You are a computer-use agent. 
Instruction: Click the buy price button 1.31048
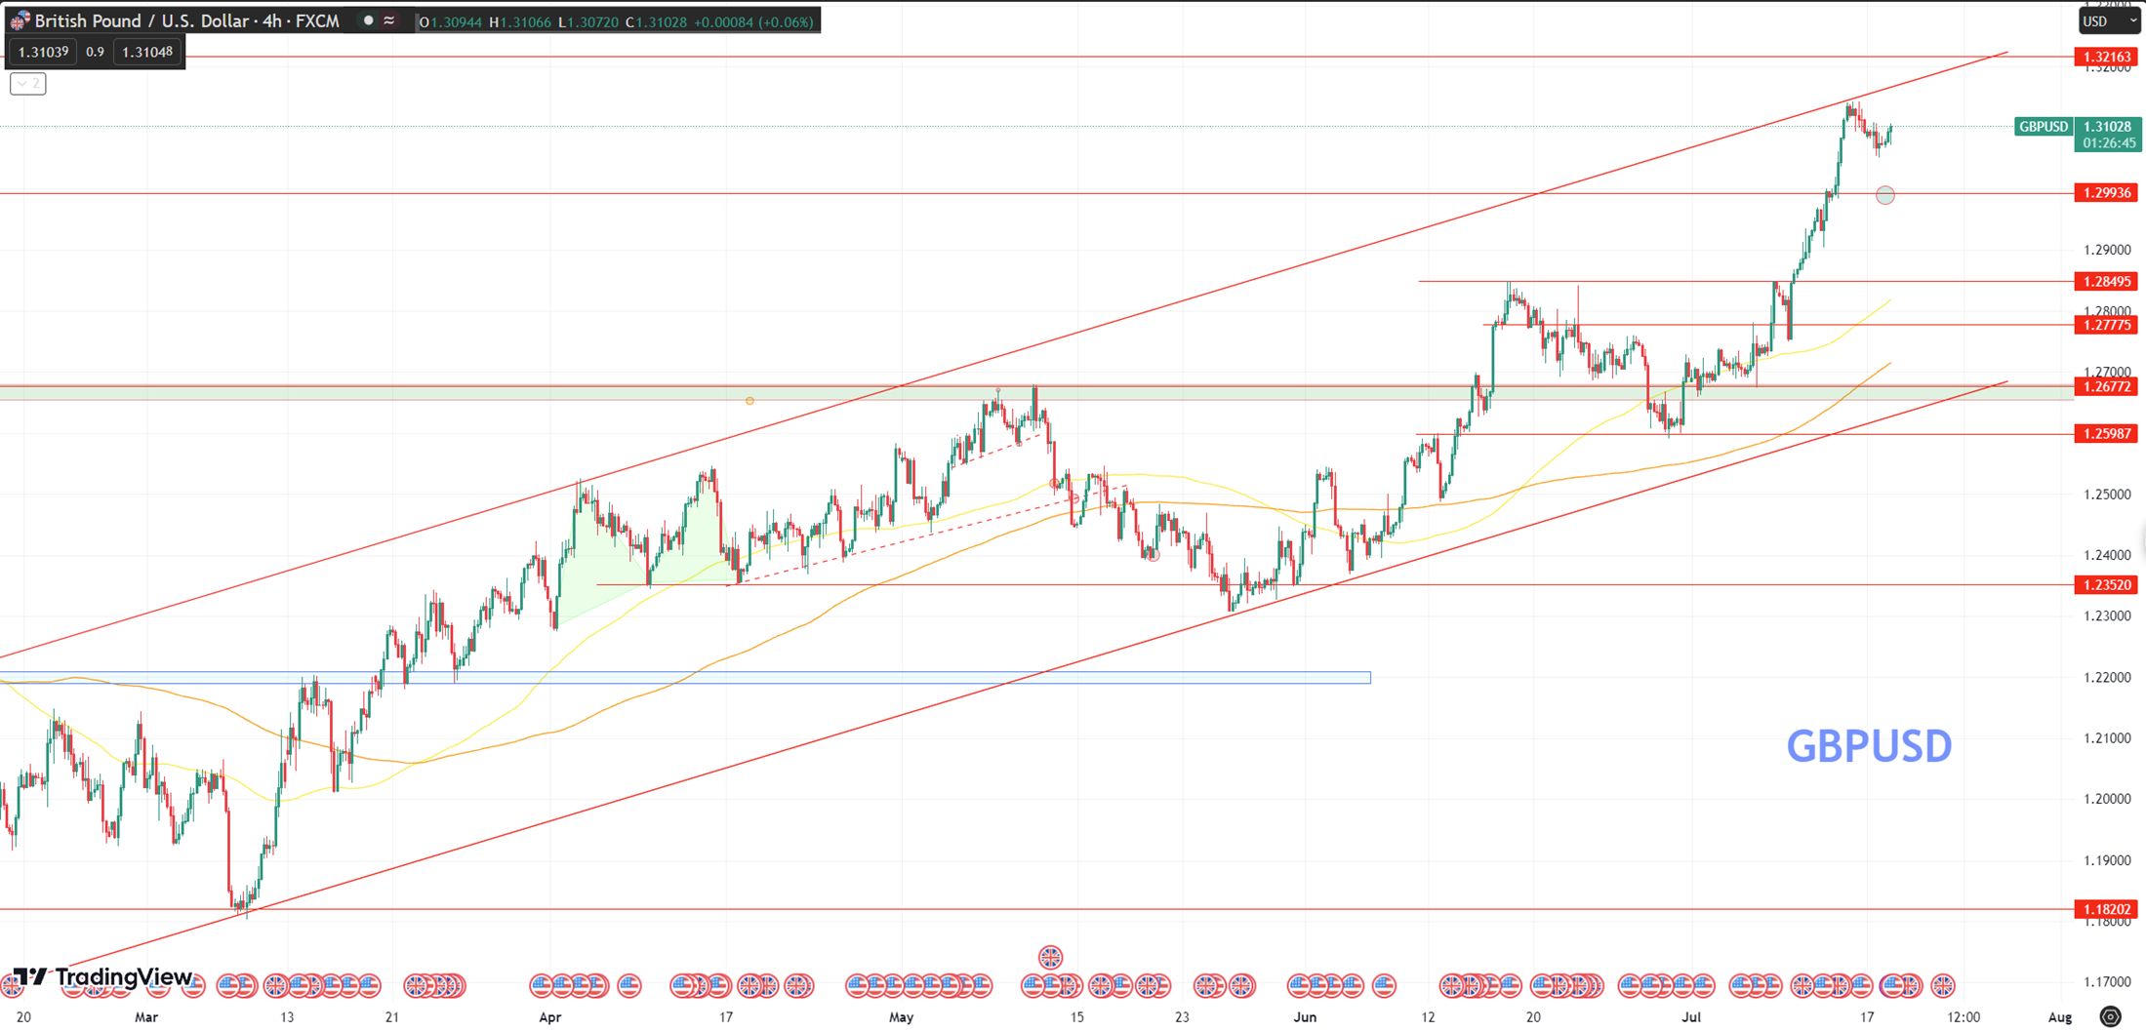147,52
